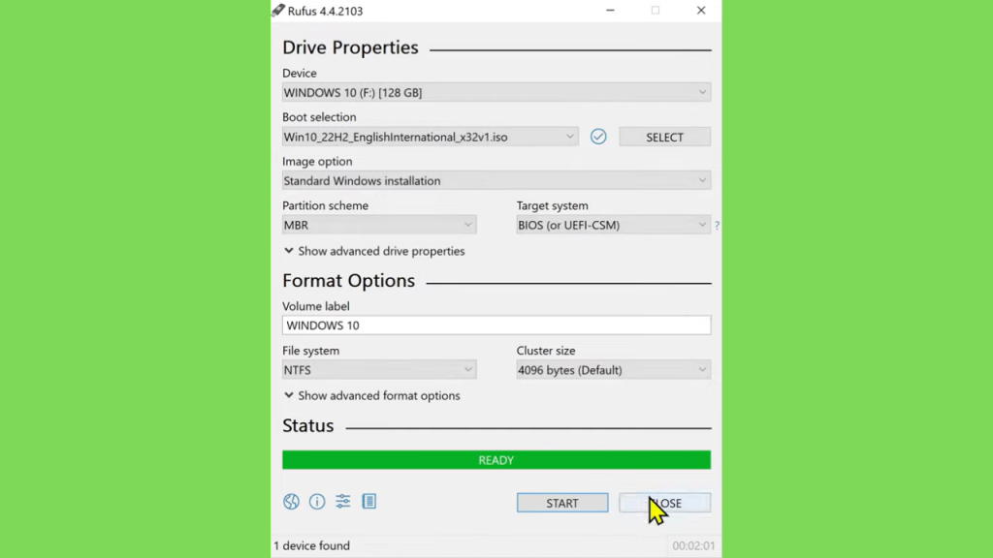
Task: Open the Image option dropdown
Action: (496, 181)
